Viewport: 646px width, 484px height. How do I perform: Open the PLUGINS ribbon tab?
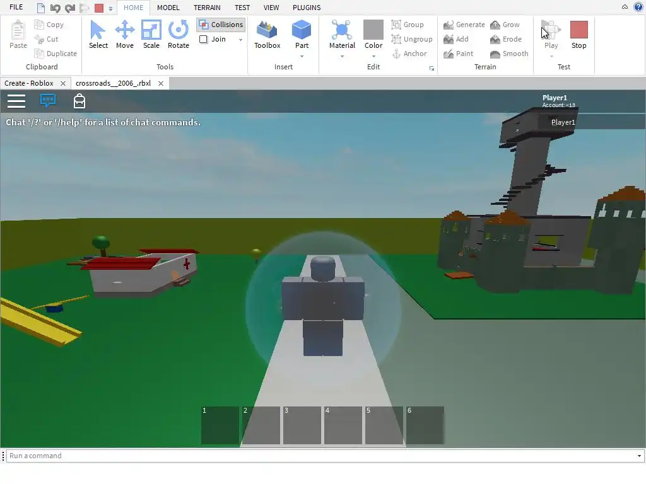tap(307, 8)
